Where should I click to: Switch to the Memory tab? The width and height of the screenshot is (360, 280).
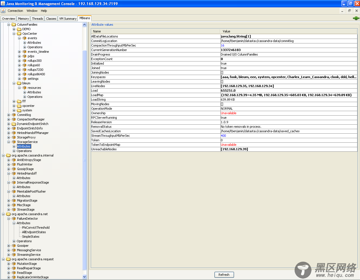click(23, 19)
